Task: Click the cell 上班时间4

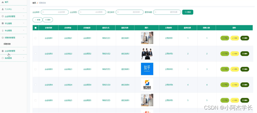Action: point(169,85)
